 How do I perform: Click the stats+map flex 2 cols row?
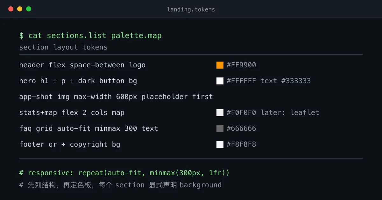pos(191,113)
